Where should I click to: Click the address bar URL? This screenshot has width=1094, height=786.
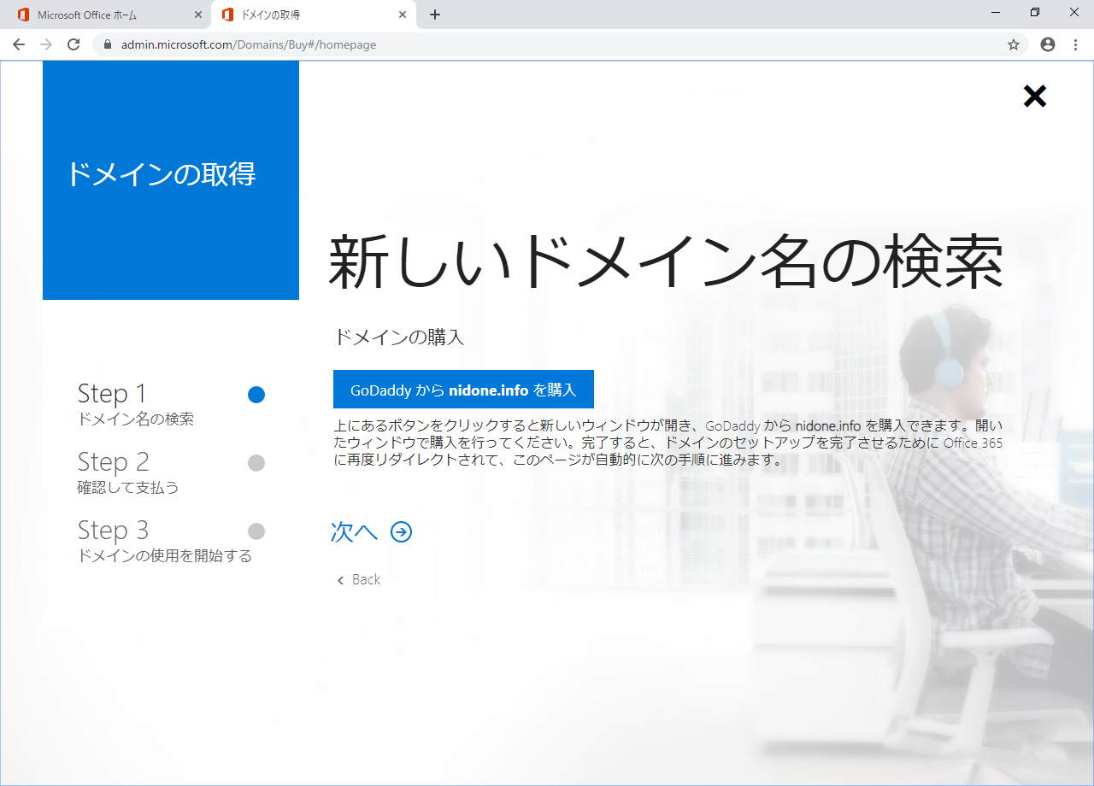pyautogui.click(x=249, y=44)
